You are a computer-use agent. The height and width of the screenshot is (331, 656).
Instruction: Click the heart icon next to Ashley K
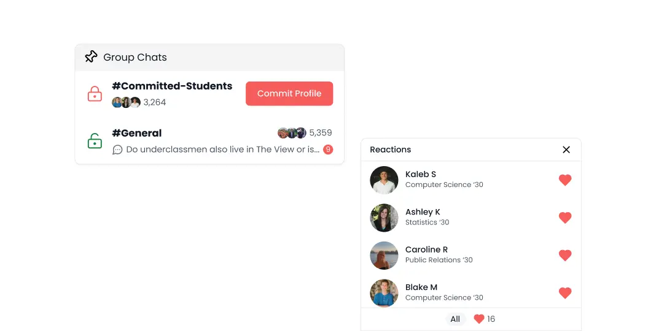[x=565, y=218]
